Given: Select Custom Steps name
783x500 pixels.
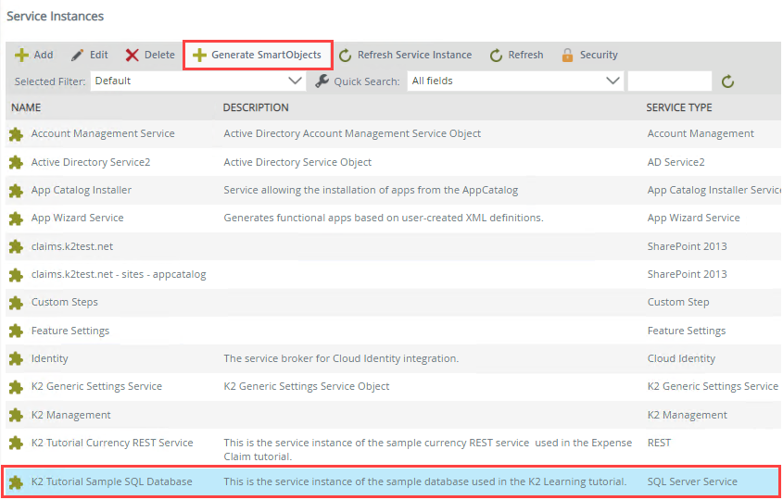Looking at the screenshot, I should pyautogui.click(x=65, y=303).
